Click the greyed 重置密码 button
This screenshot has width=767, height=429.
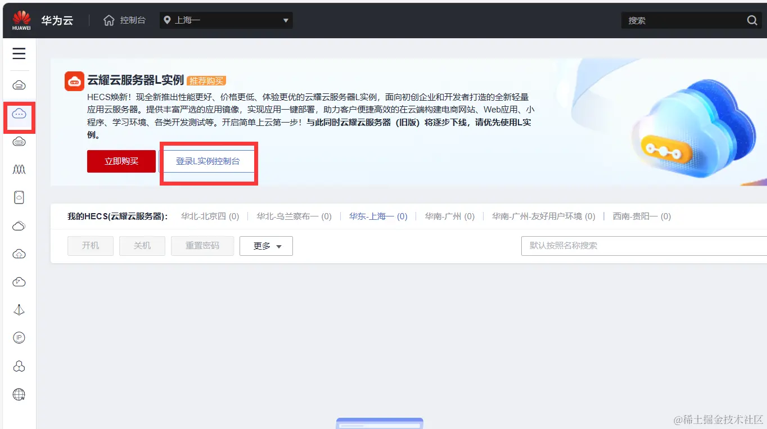coord(202,246)
